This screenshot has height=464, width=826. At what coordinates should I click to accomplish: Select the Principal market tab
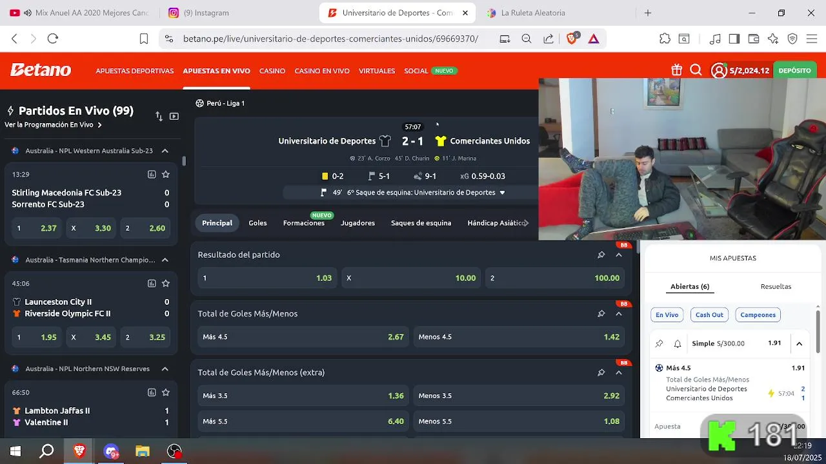[x=217, y=223]
